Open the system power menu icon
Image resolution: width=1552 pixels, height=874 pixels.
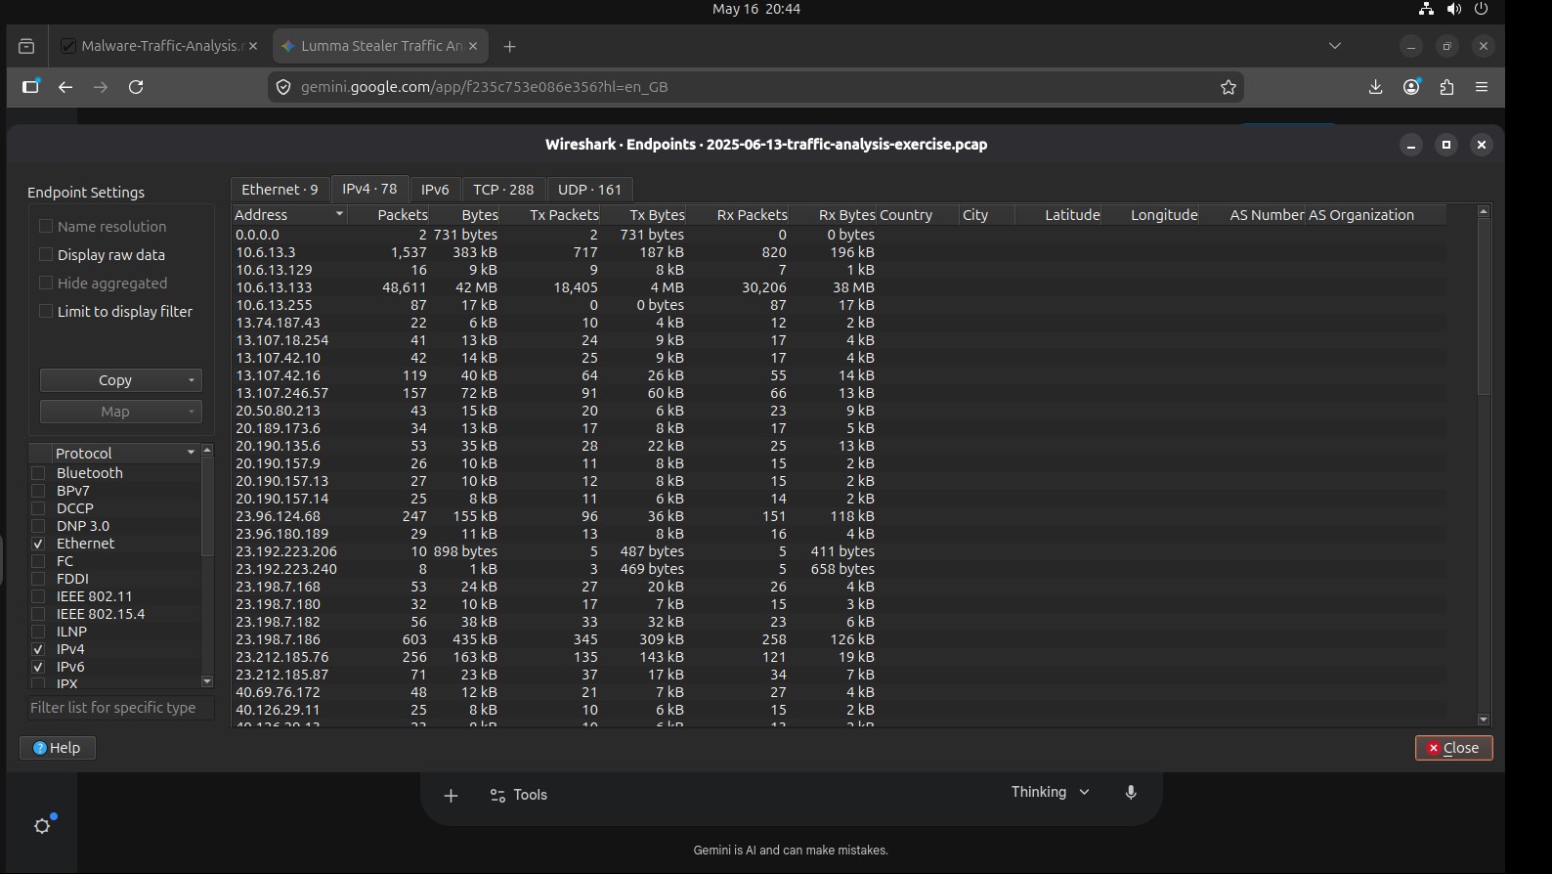click(1482, 9)
